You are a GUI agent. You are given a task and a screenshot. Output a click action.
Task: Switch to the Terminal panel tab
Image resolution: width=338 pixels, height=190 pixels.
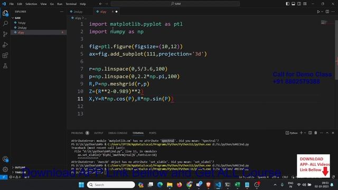(x=138, y=133)
